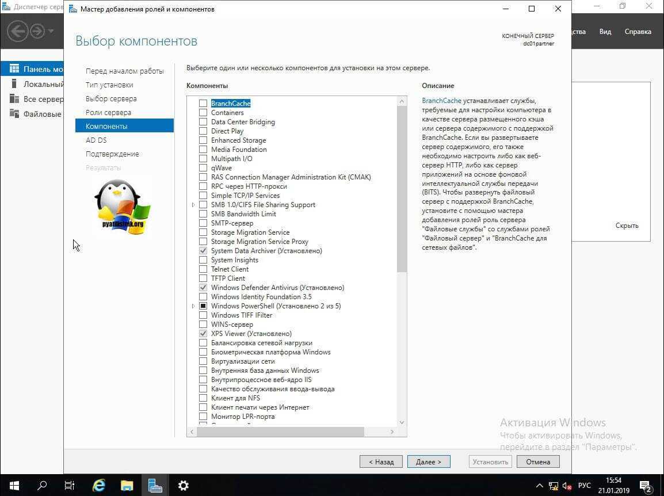Check the Telnet Client component
The width and height of the screenshot is (664, 496).
pyautogui.click(x=203, y=269)
